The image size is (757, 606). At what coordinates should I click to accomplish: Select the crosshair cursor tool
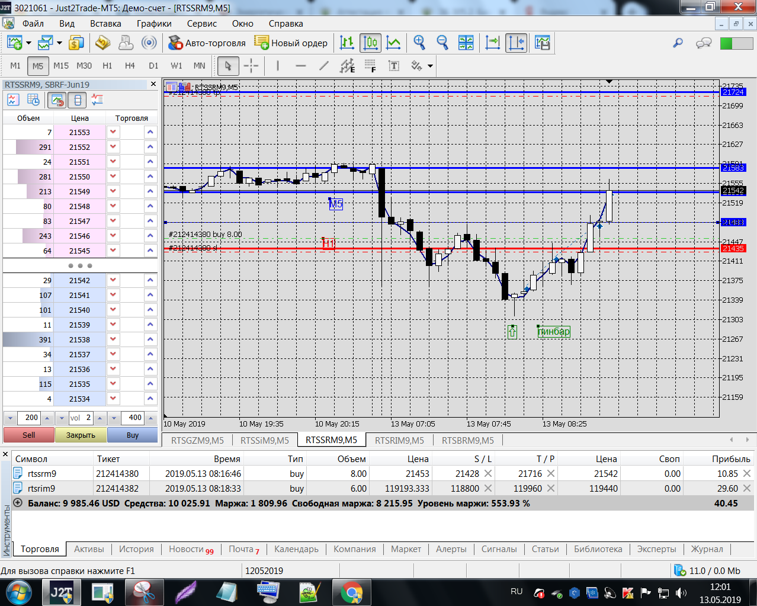point(251,66)
